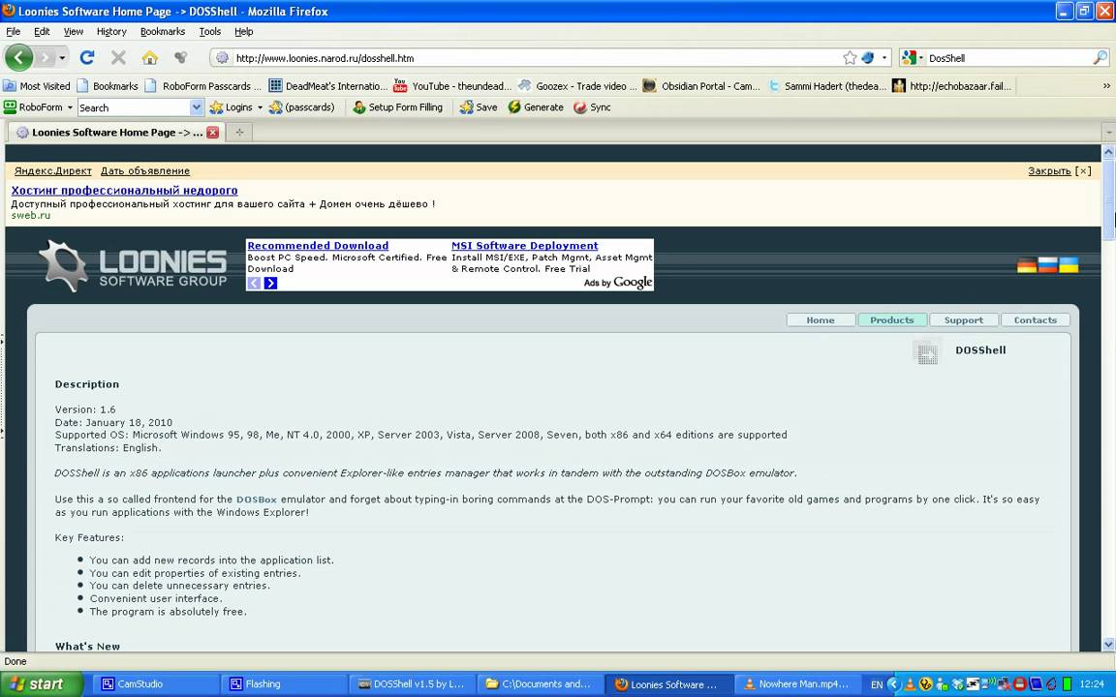The width and height of the screenshot is (1116, 697).
Task: Click the search magnifier icon
Action: (1100, 58)
